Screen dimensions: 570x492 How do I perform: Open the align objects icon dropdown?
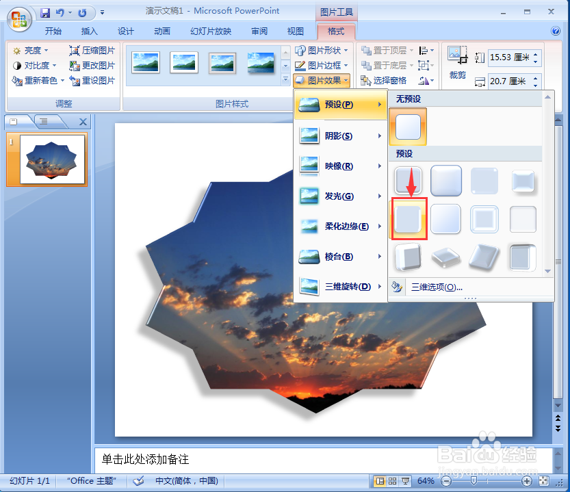[426, 50]
